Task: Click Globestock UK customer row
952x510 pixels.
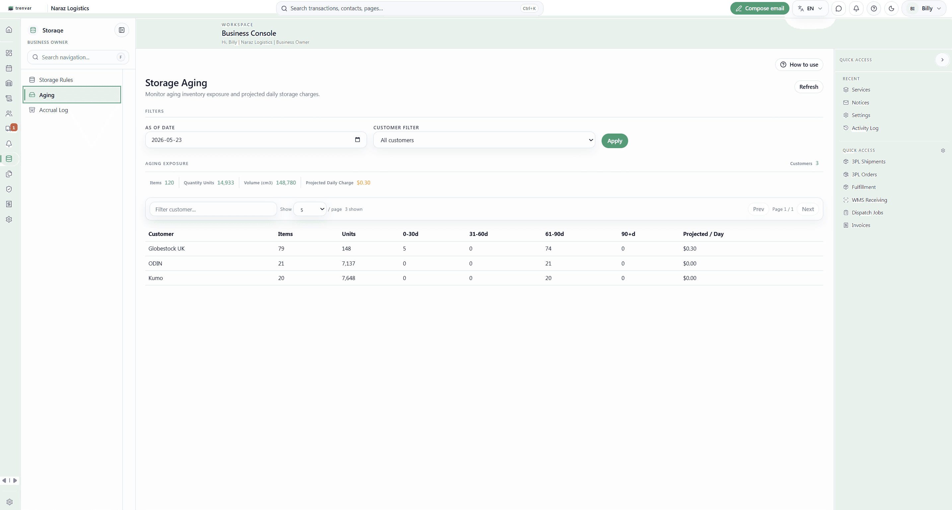Action: click(484, 249)
